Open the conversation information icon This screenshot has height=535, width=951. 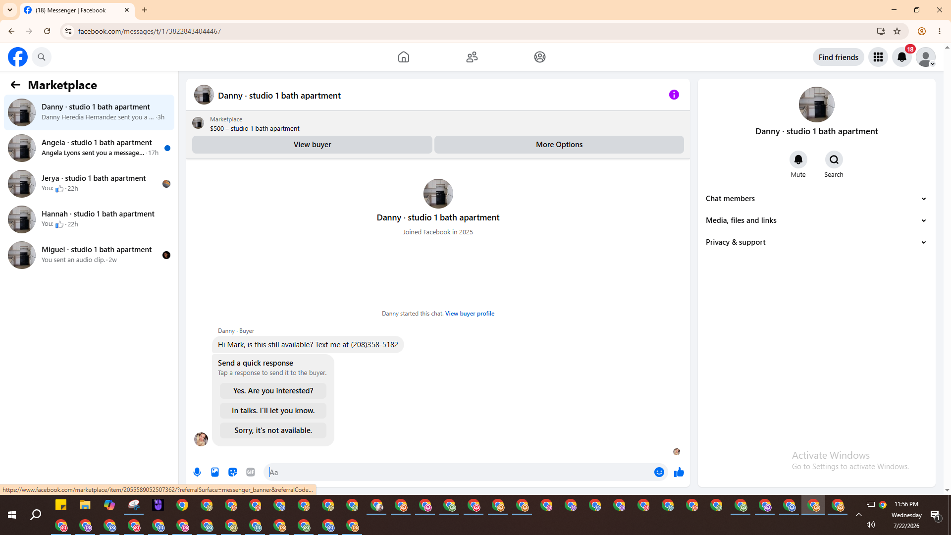[x=674, y=95]
